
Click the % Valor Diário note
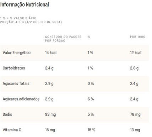click(x=18, y=18)
